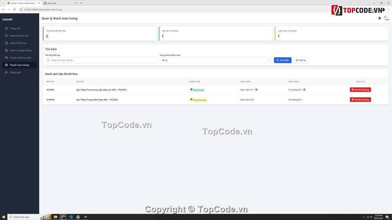Click Trợ Giảng Số 3 cell
Viewport: 392px width, 220px height.
(x=295, y=90)
